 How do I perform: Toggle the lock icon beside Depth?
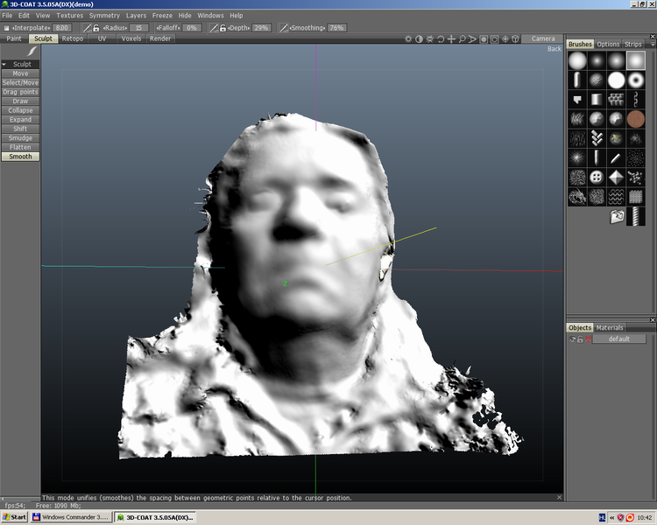pyautogui.click(x=223, y=28)
